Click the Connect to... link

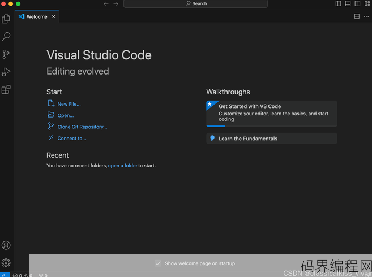[72, 138]
